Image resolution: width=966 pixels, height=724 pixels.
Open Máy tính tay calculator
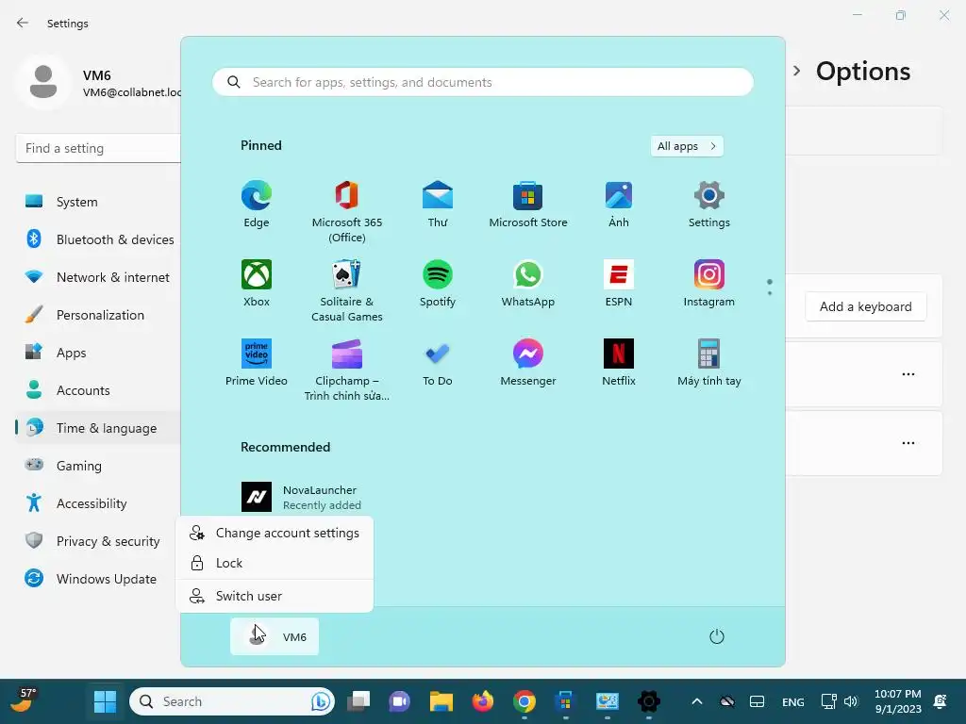click(709, 363)
